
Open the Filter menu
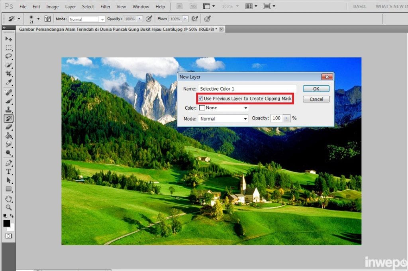click(x=105, y=6)
